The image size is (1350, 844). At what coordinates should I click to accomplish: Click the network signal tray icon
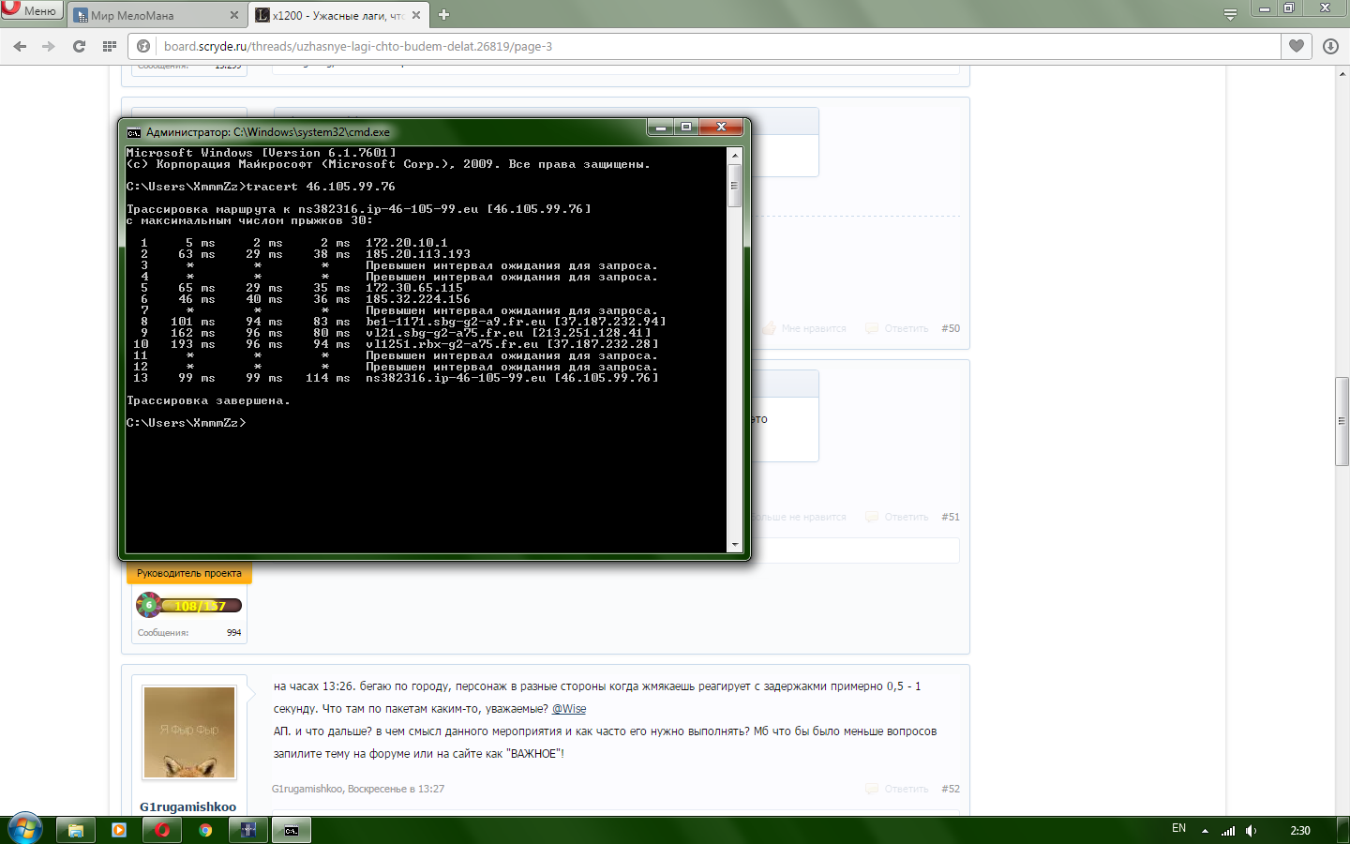pos(1228,830)
